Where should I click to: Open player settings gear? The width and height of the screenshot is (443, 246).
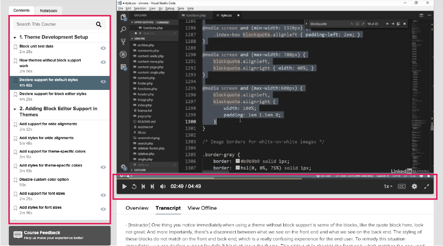point(414,186)
